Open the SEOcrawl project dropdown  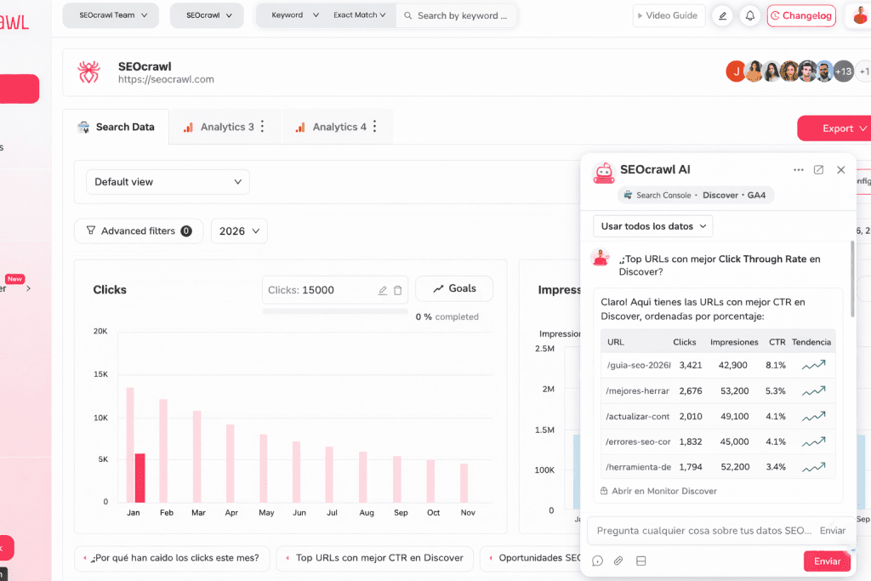tap(207, 15)
